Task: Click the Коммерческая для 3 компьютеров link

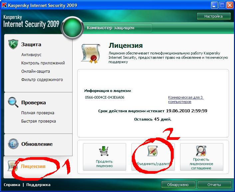Action: pos(186,99)
